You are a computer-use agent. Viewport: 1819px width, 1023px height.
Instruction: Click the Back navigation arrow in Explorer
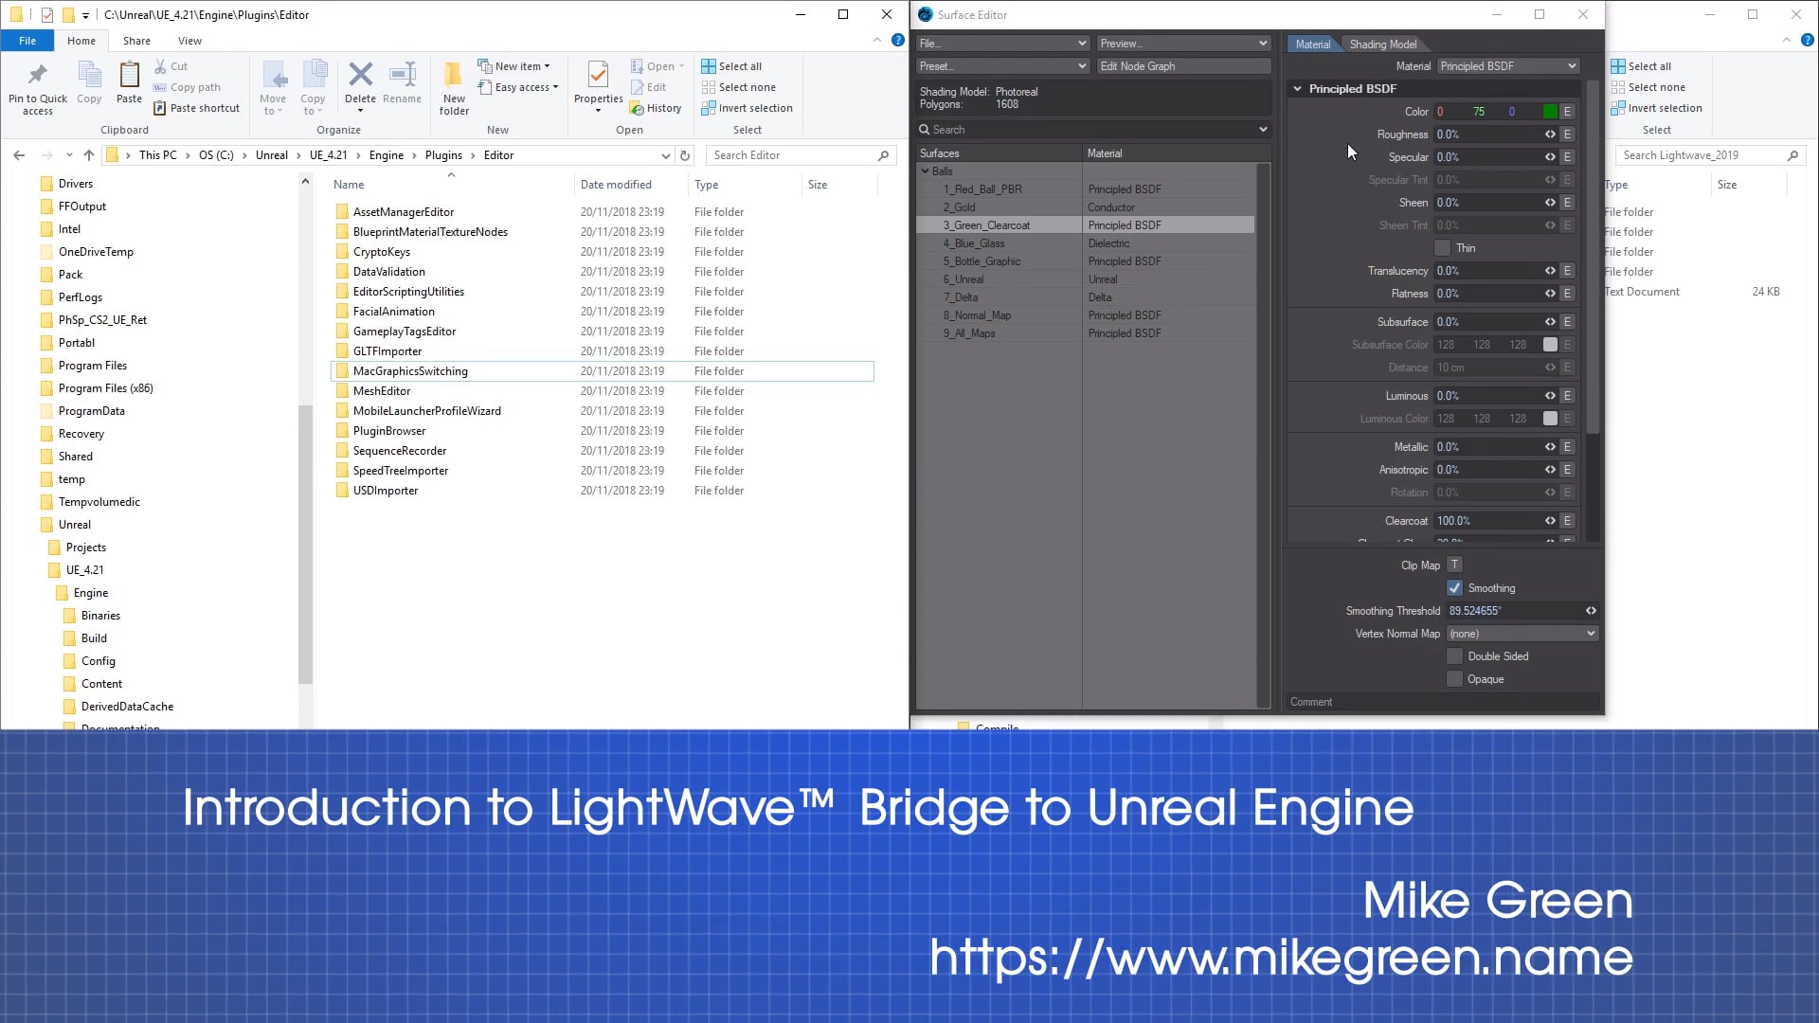[x=19, y=155]
